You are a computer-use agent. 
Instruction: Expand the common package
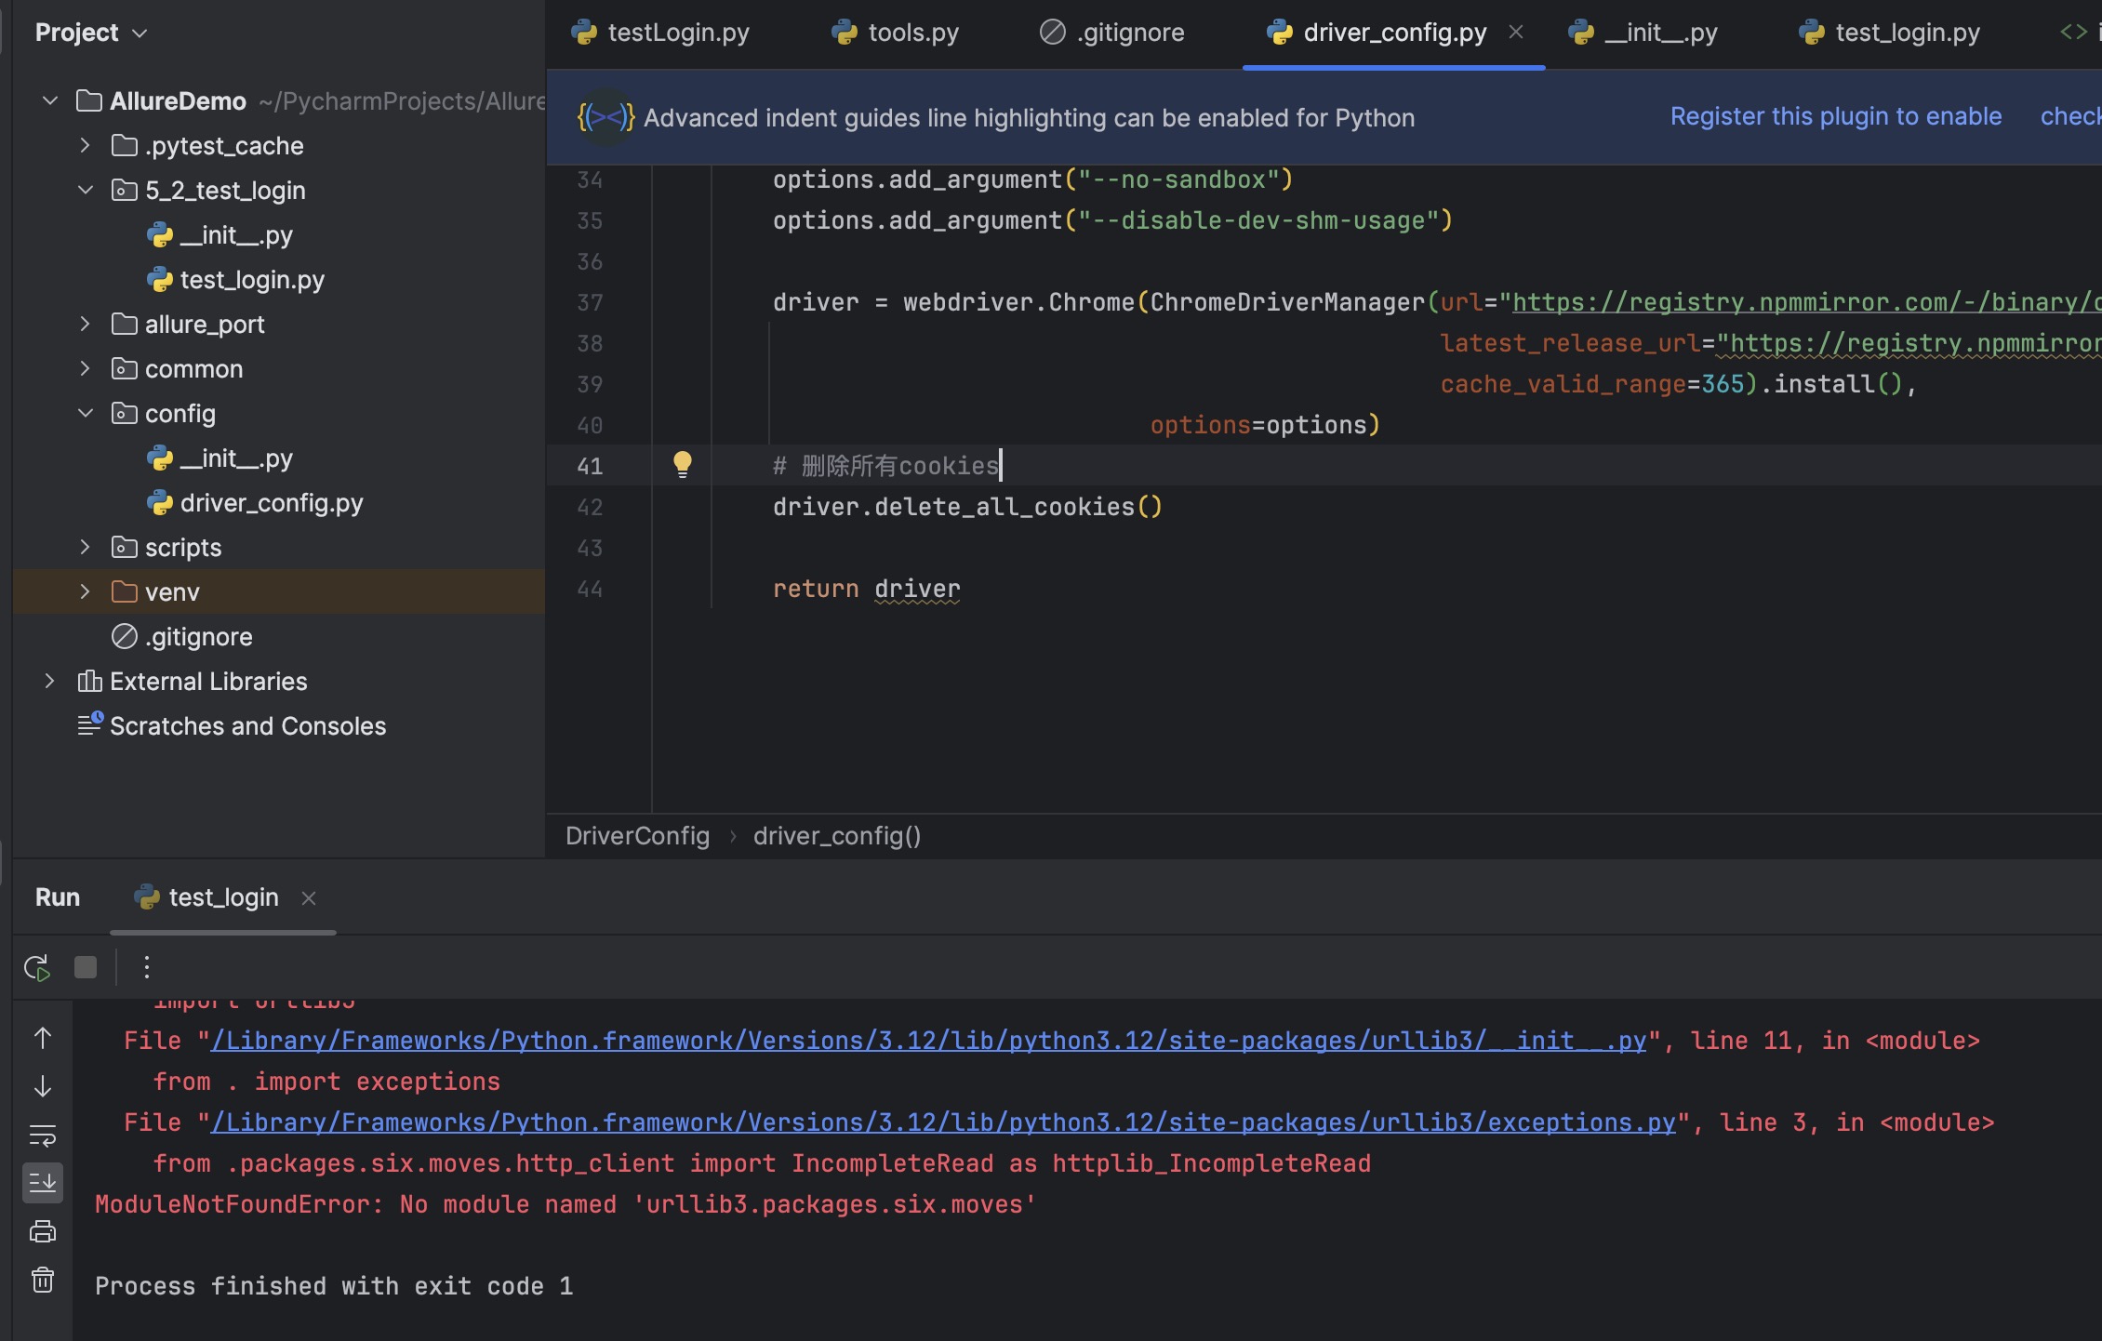85,369
